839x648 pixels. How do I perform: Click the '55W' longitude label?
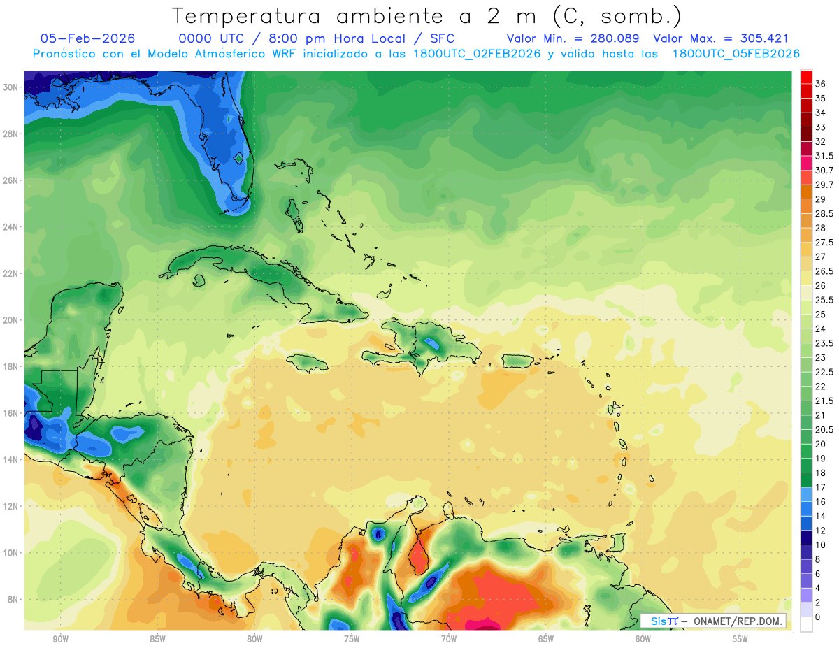click(740, 639)
